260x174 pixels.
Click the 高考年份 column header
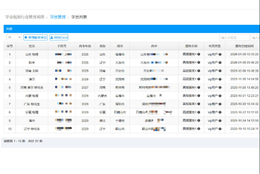tap(85, 46)
